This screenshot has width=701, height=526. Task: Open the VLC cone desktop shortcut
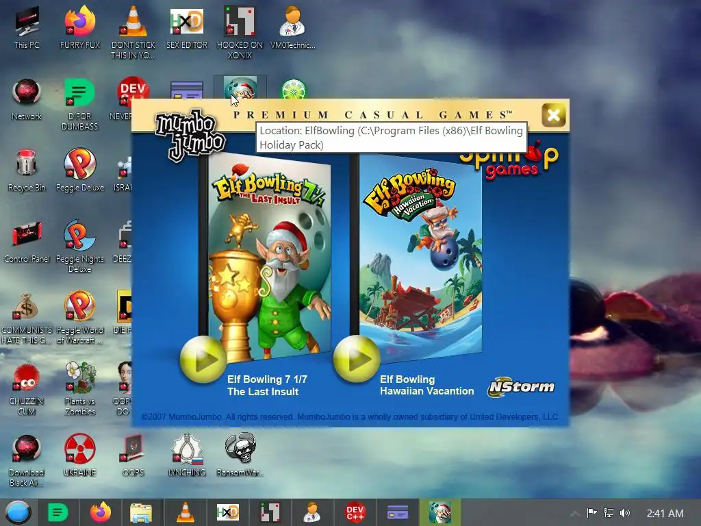[133, 32]
